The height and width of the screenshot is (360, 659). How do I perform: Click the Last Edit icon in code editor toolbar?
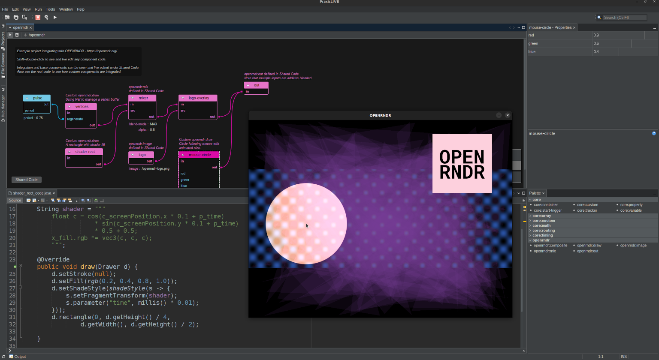click(x=29, y=200)
